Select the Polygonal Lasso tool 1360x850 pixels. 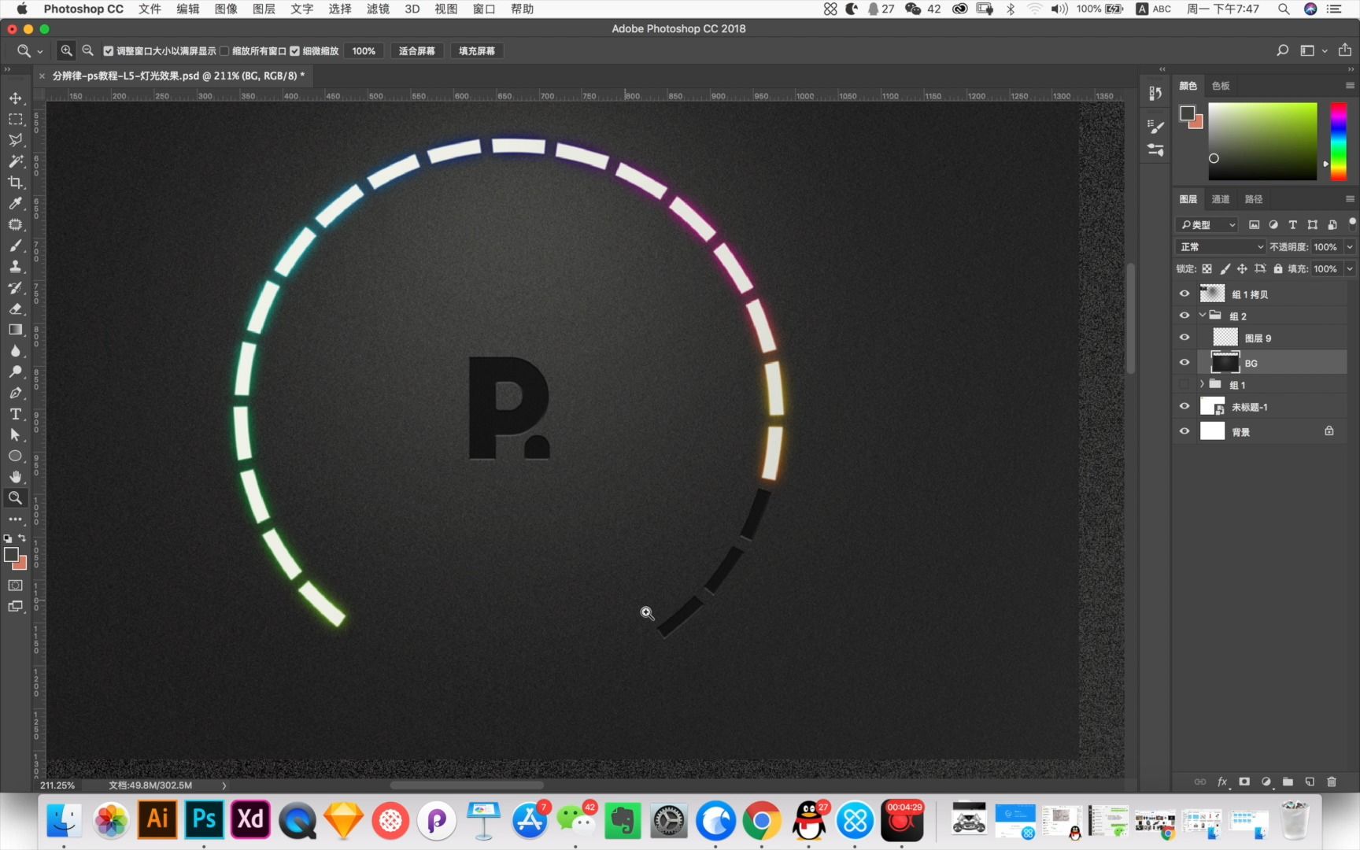point(15,140)
